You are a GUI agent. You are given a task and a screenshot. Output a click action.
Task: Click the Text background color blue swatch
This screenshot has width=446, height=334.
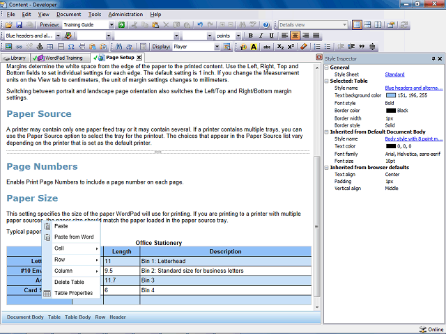(391, 95)
